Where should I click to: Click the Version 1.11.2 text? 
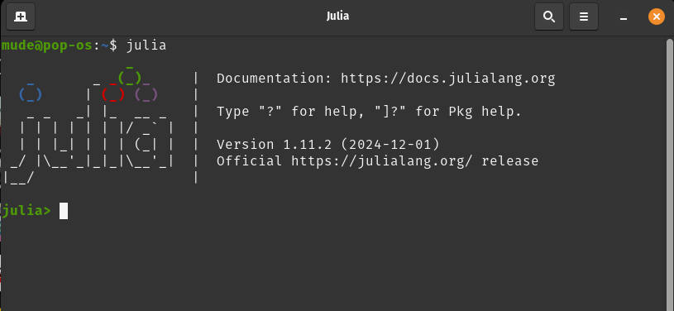tap(275, 145)
